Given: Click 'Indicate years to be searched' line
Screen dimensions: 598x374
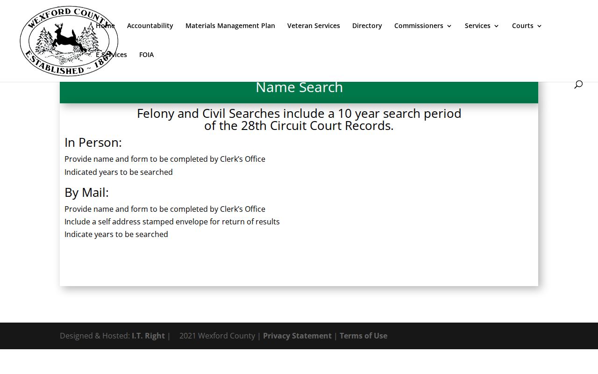Looking at the screenshot, I should tap(116, 234).
